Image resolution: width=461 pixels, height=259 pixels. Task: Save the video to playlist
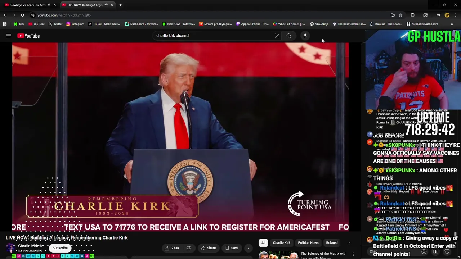(231, 248)
